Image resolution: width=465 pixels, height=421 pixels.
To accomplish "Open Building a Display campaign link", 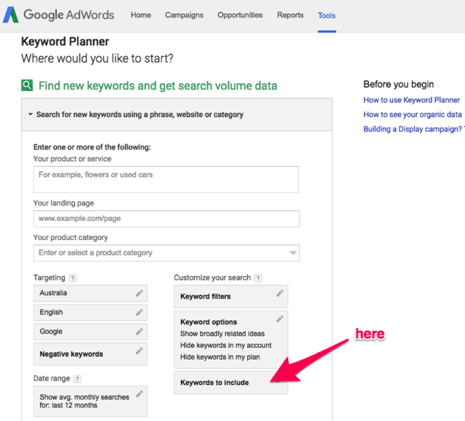I will [414, 129].
